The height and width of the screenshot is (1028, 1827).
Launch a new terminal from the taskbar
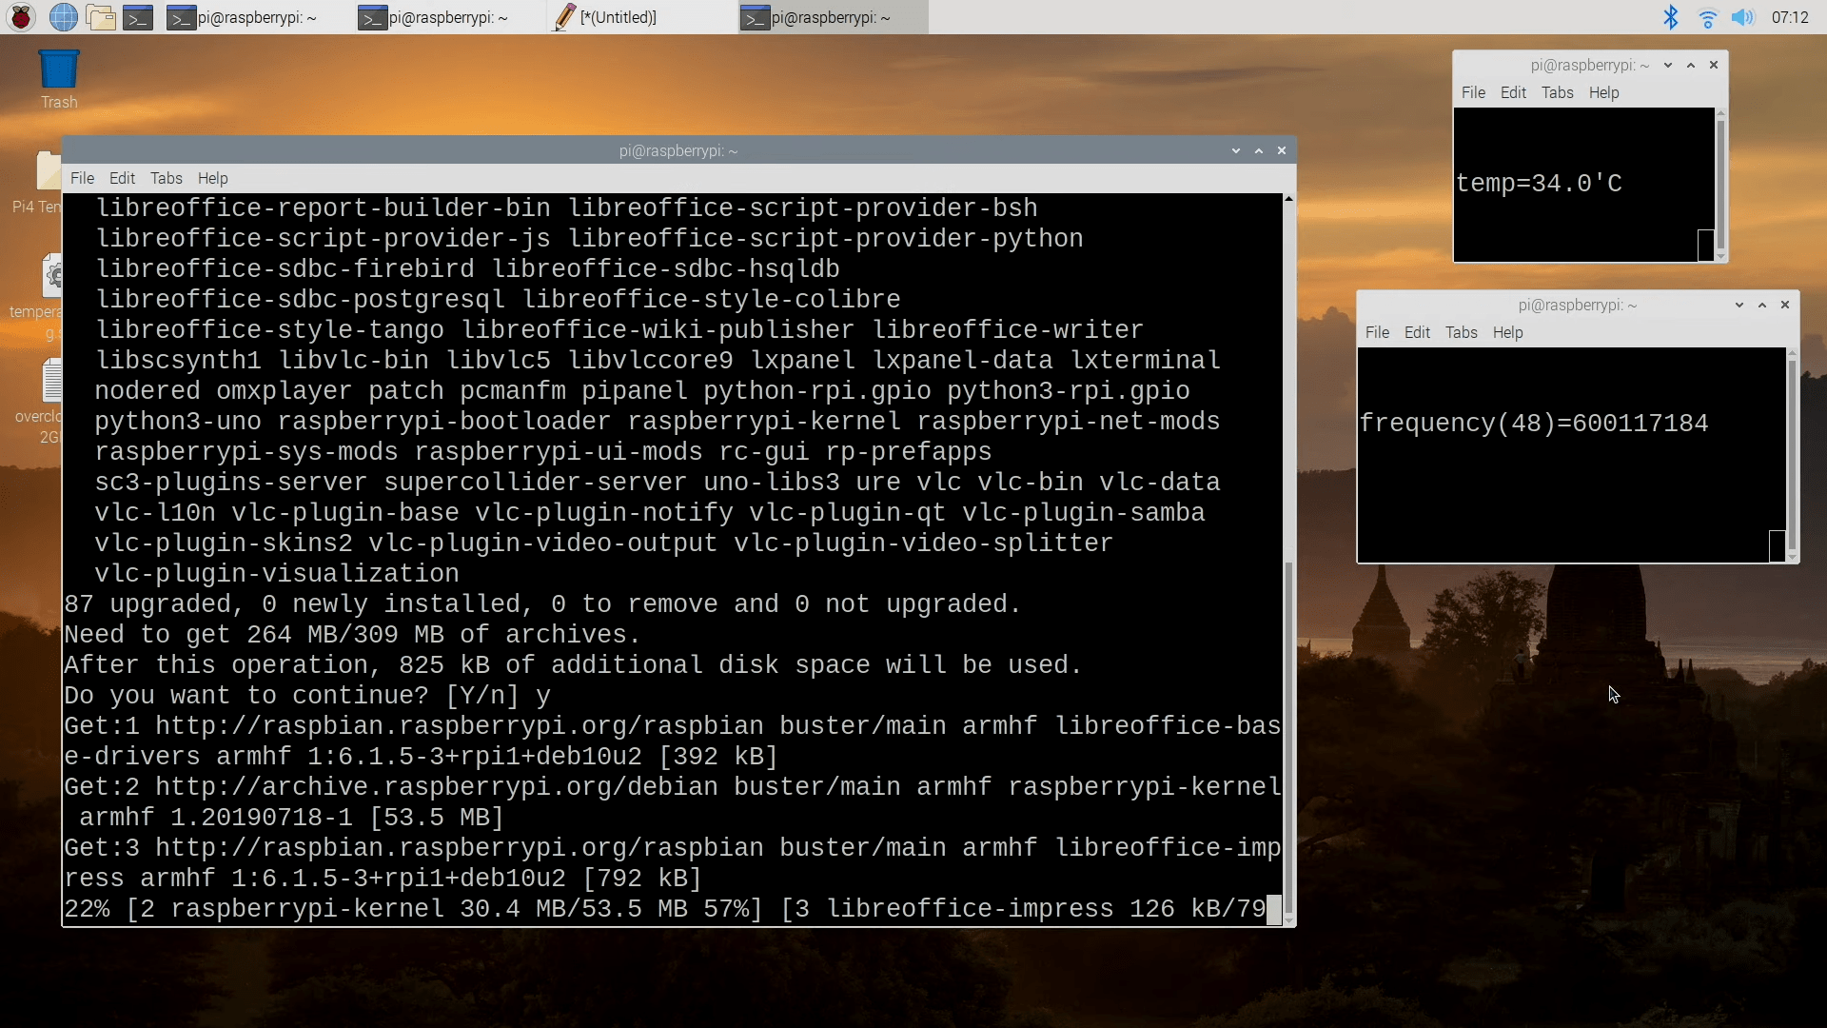[x=137, y=16]
